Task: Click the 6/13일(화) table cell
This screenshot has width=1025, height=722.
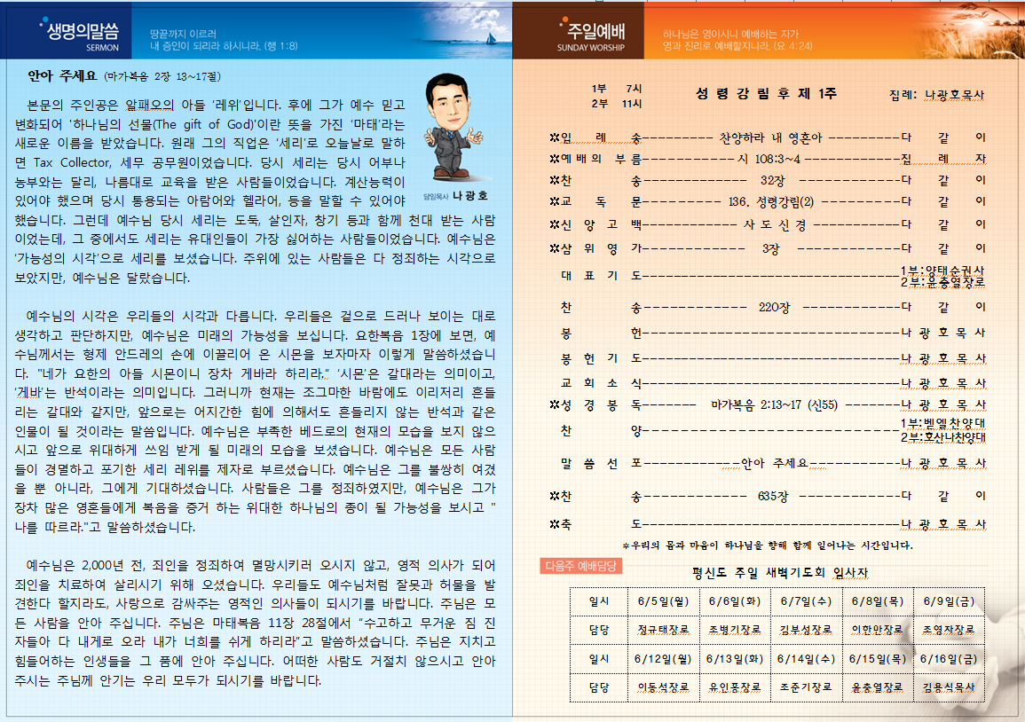Action: [x=734, y=659]
